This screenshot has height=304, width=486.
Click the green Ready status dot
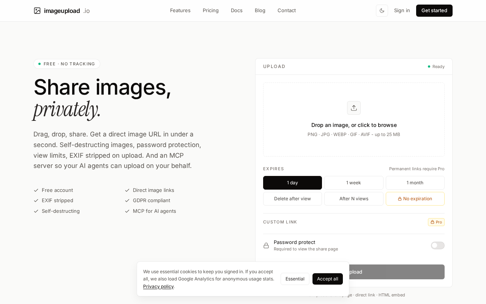tap(429, 66)
